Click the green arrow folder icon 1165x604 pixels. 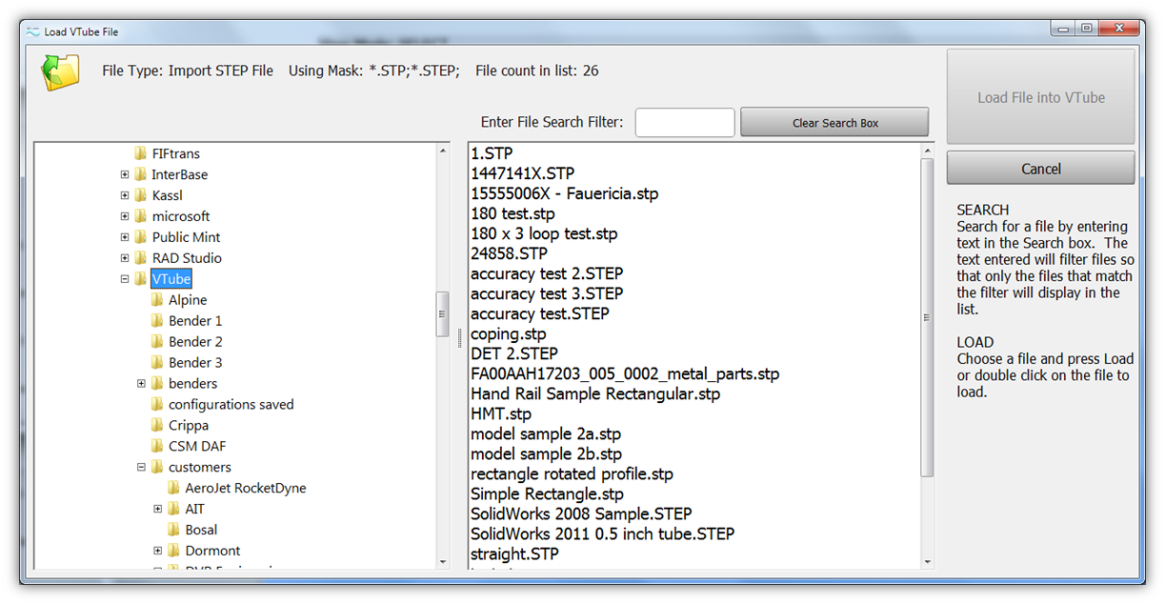59,72
